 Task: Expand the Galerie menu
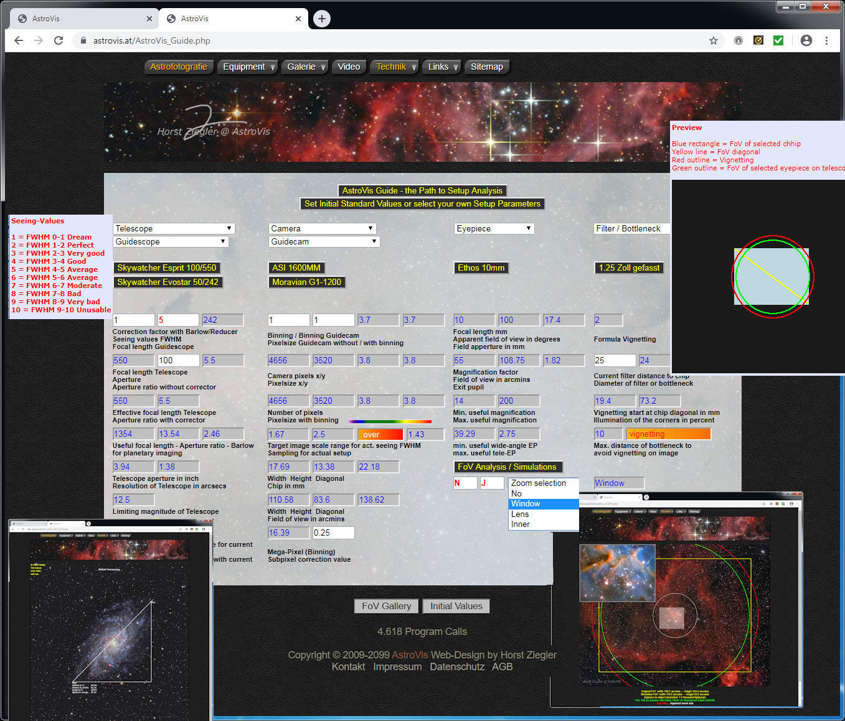[304, 67]
